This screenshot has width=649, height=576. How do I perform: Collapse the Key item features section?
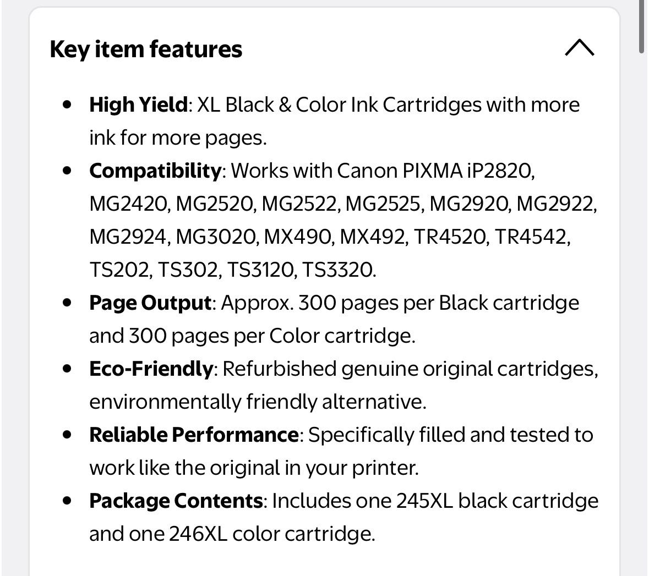(x=579, y=48)
